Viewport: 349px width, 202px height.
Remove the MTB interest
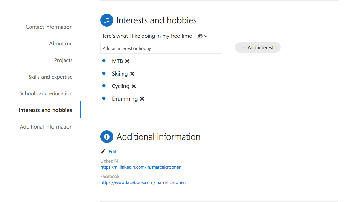(x=127, y=61)
